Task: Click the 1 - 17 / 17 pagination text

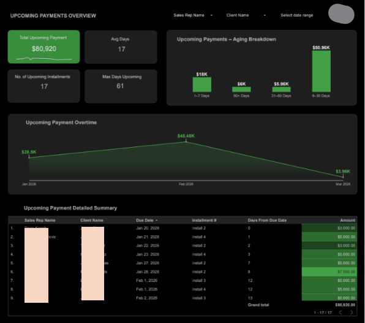Action: point(323,313)
